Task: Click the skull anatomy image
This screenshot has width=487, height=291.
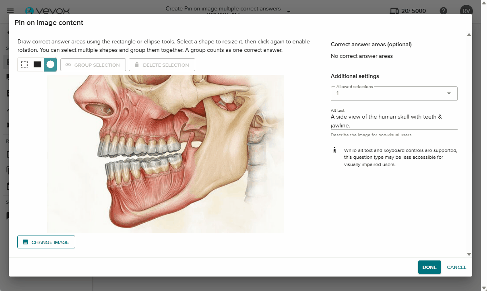Action: coord(165,153)
